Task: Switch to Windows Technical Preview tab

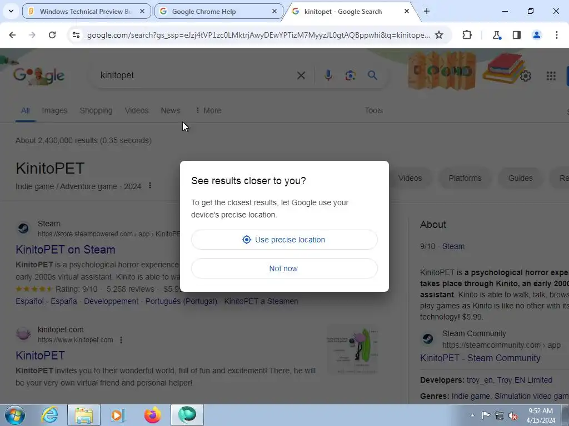Action: [86, 11]
